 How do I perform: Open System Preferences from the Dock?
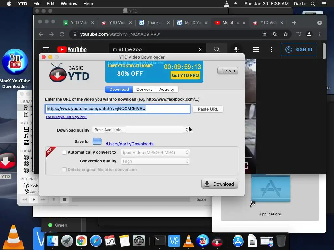pyautogui.click(x=139, y=241)
